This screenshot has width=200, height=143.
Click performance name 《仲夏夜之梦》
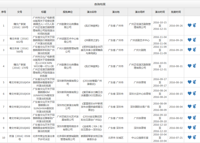[x=92, y=40]
